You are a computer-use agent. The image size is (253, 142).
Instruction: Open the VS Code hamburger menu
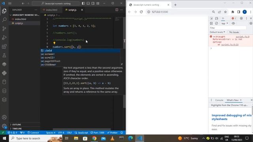(10, 4)
